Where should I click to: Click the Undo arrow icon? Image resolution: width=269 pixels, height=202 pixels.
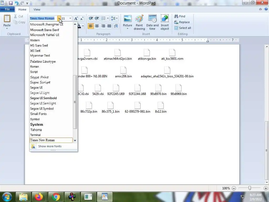(x=17, y=3)
